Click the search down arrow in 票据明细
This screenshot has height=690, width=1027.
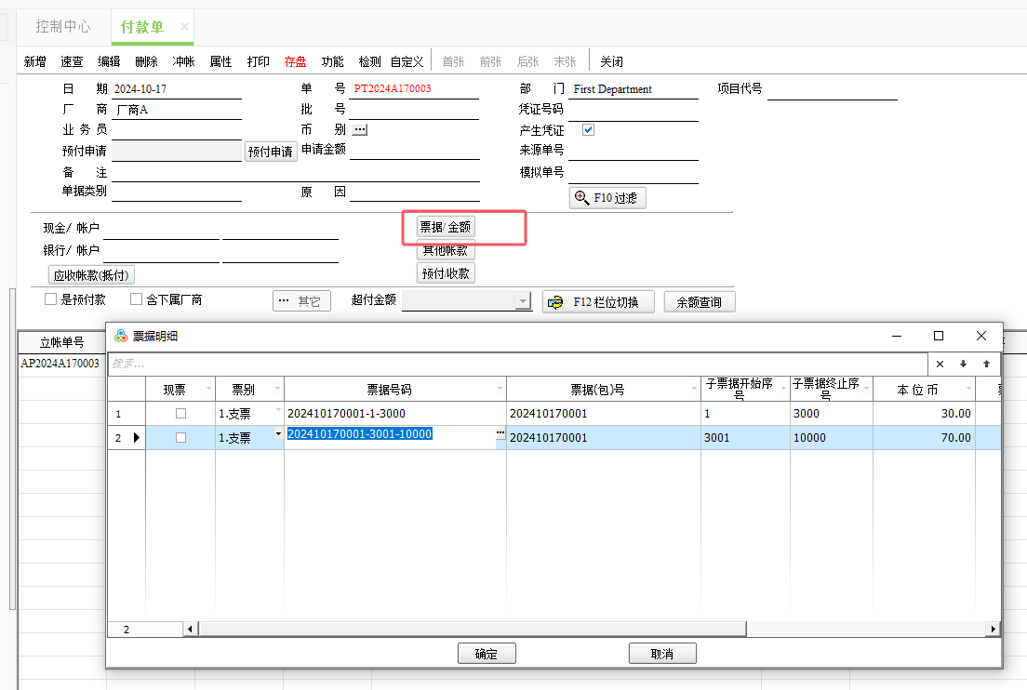[x=963, y=364]
